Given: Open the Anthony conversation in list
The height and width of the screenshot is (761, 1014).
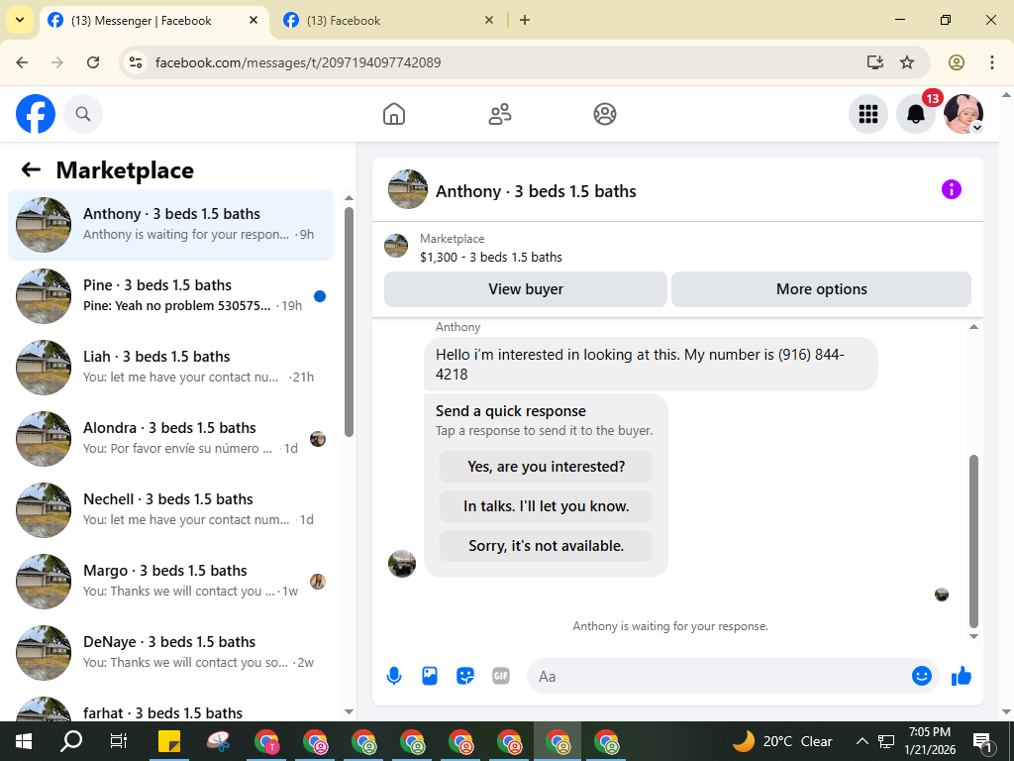Looking at the screenshot, I should [x=170, y=225].
